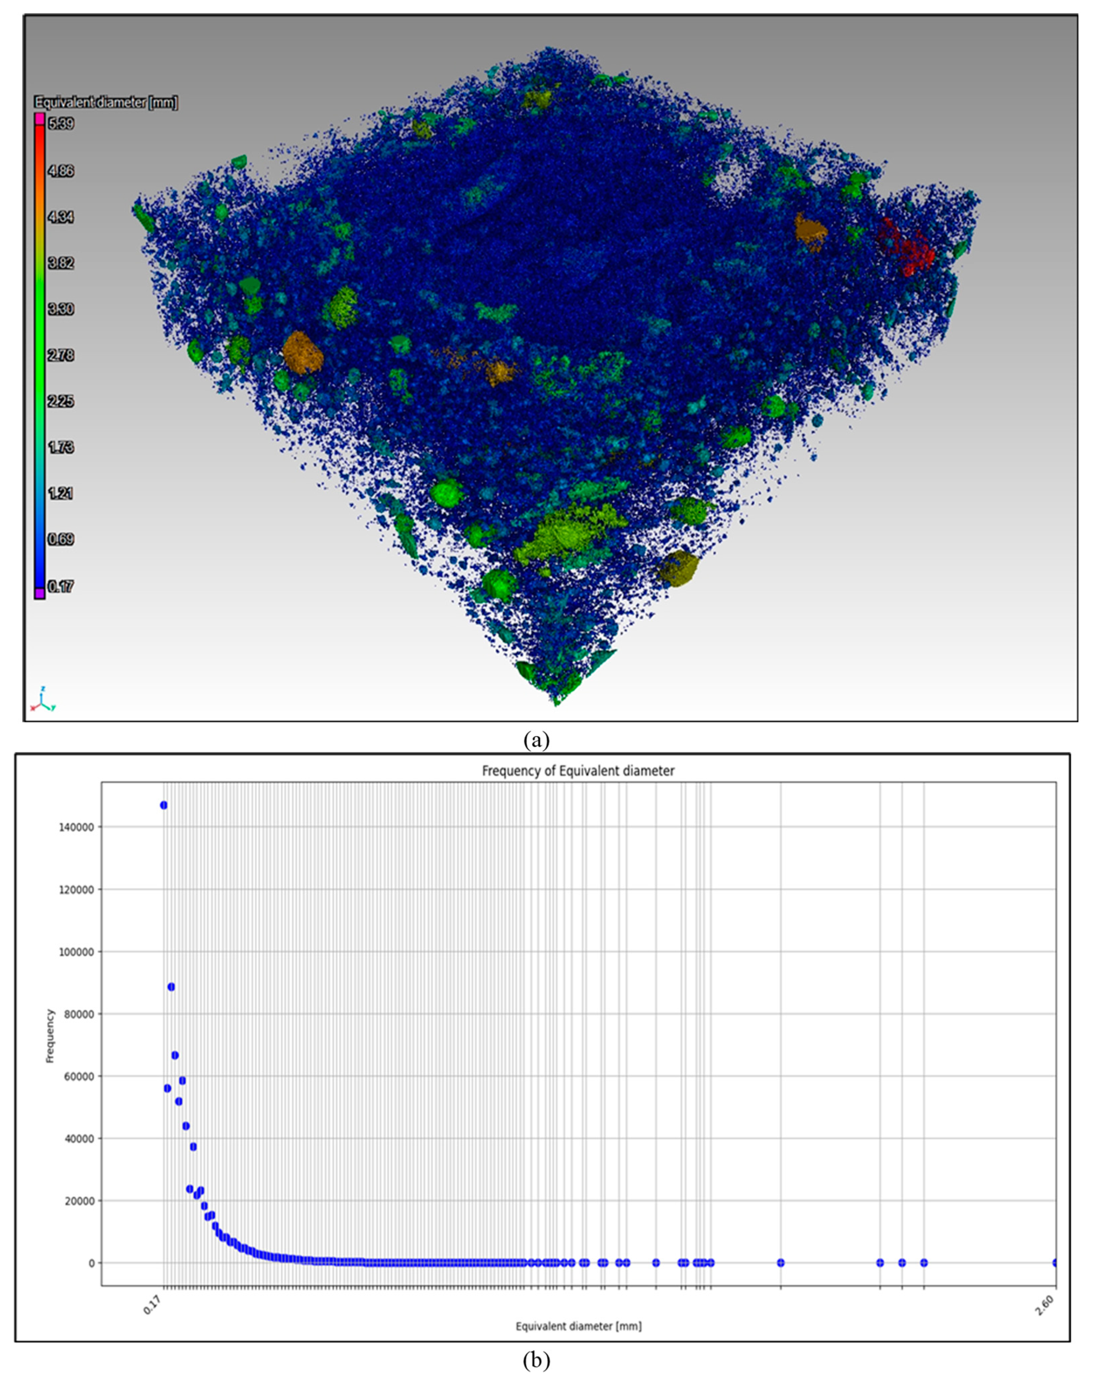
Task: Click the 0.17 color scale label
Action: coord(62,586)
